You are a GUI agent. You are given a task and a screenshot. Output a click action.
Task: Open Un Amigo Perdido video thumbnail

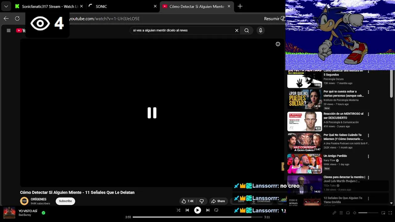305,164
